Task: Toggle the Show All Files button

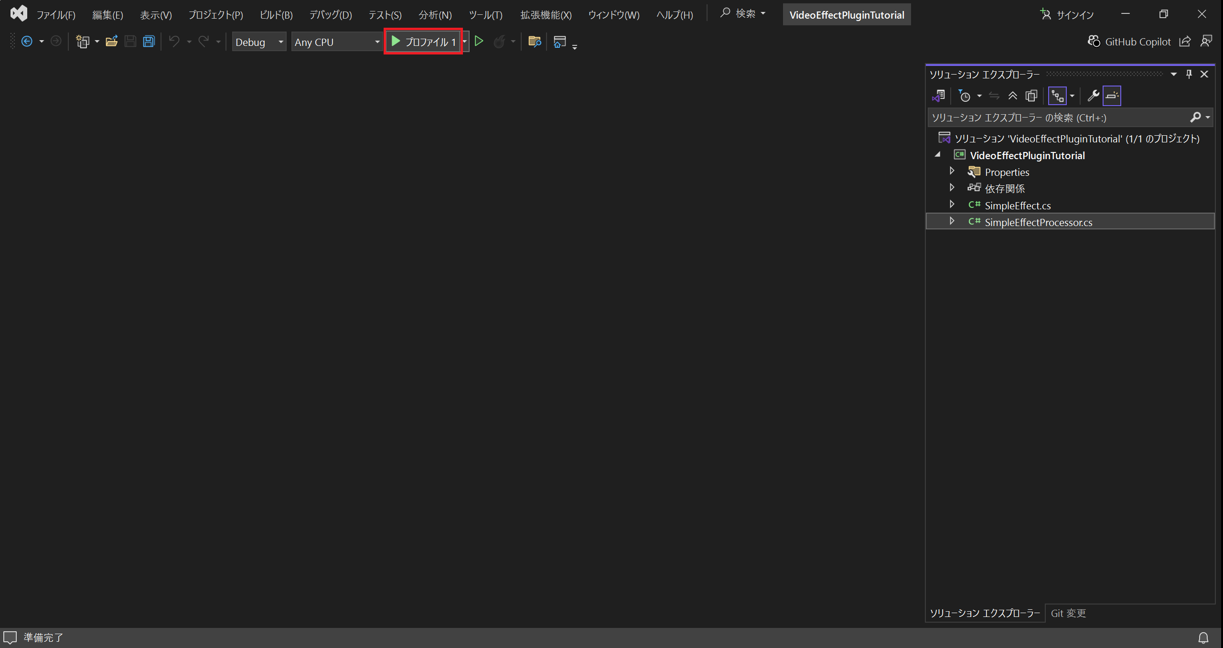Action: (x=1031, y=96)
